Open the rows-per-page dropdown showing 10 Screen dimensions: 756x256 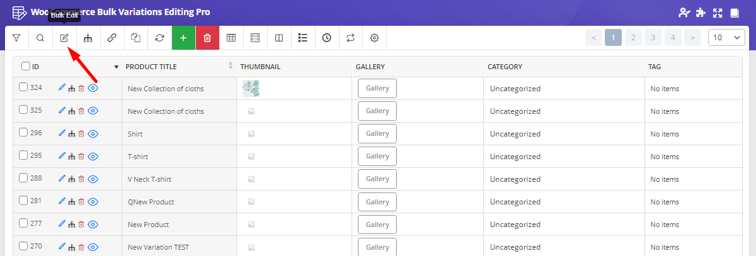(727, 38)
